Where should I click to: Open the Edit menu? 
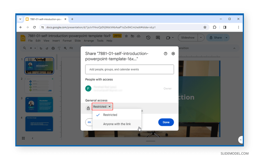tap(38, 41)
